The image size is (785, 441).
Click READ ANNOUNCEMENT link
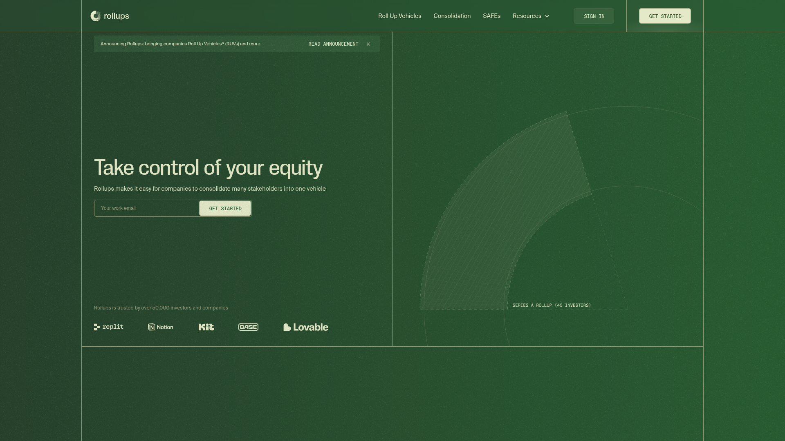(333, 44)
